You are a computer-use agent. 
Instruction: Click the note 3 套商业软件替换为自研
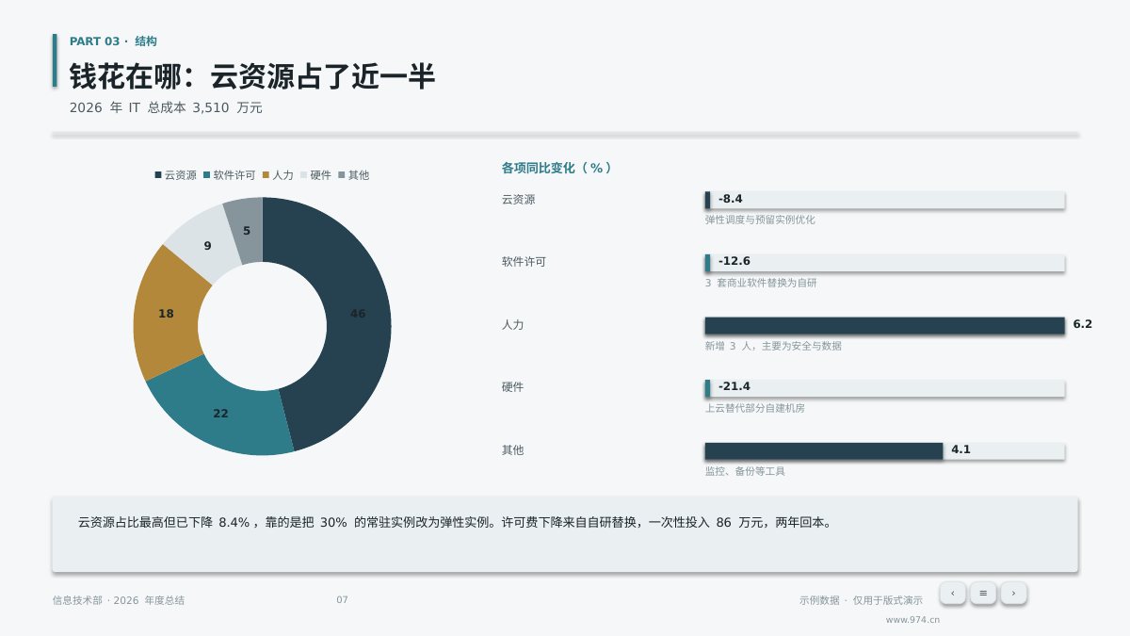[761, 283]
